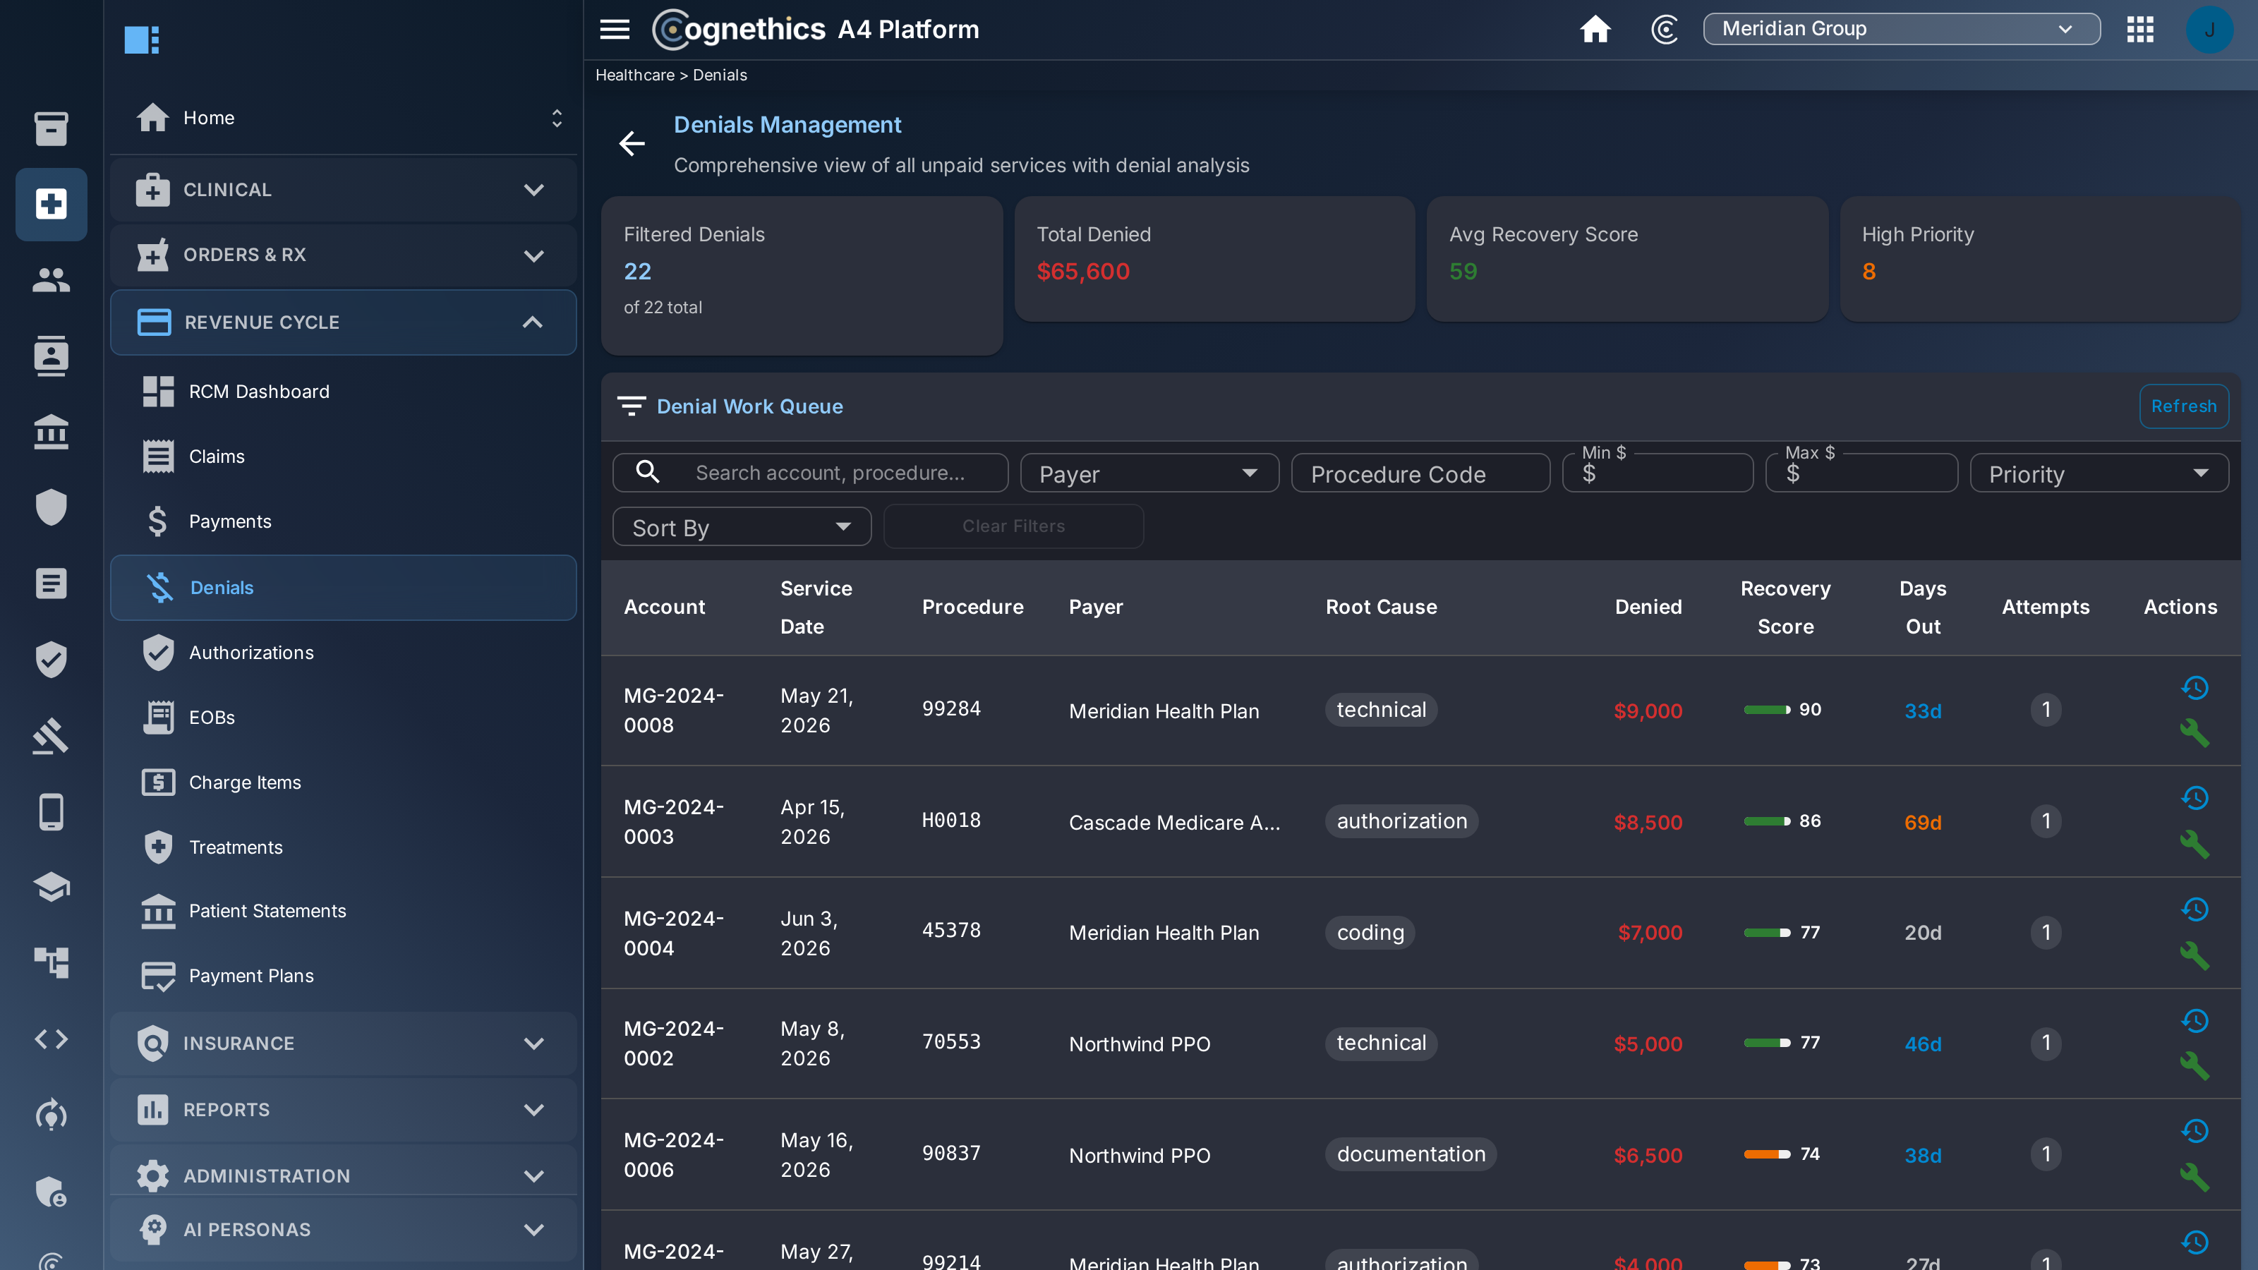Collapse the REVENUE CYCLE section
The width and height of the screenshot is (2258, 1270).
click(x=344, y=322)
